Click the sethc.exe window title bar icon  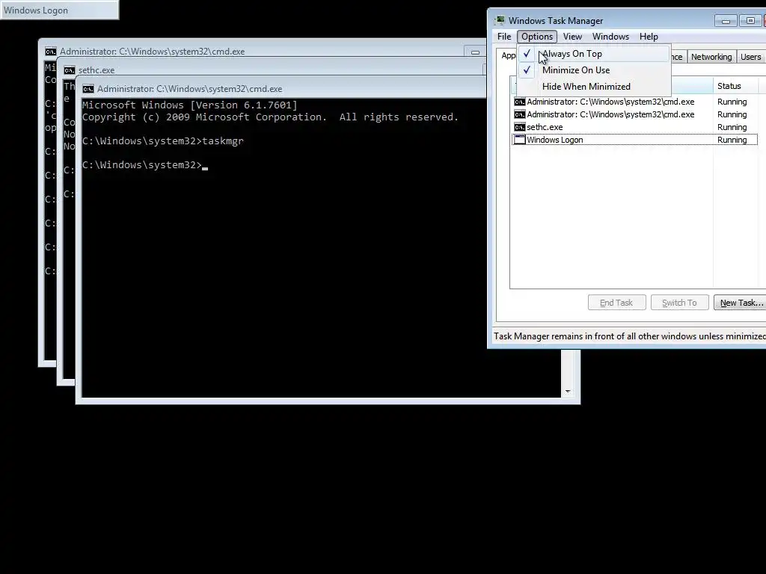pyautogui.click(x=70, y=70)
